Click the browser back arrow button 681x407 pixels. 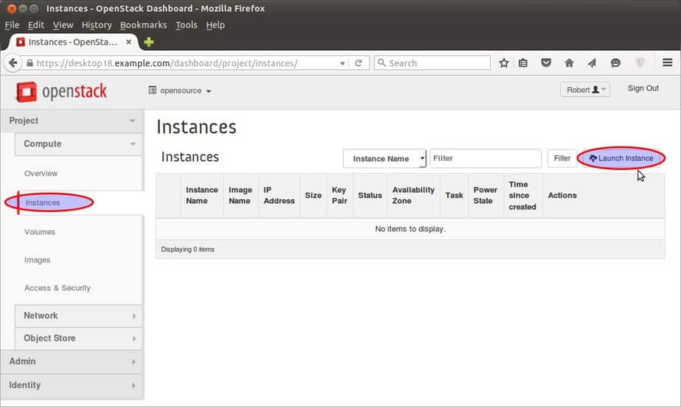pyautogui.click(x=13, y=63)
